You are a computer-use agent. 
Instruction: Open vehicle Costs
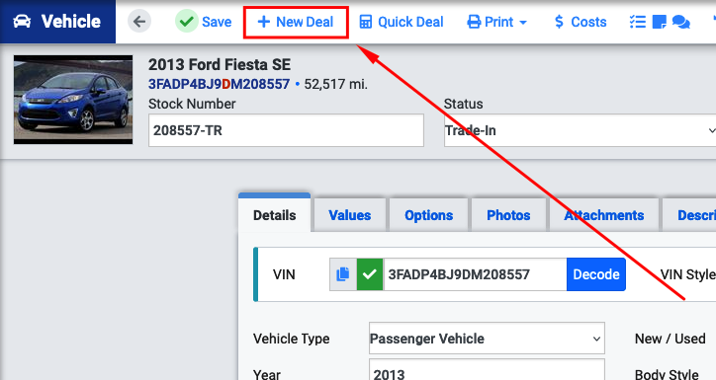click(580, 22)
